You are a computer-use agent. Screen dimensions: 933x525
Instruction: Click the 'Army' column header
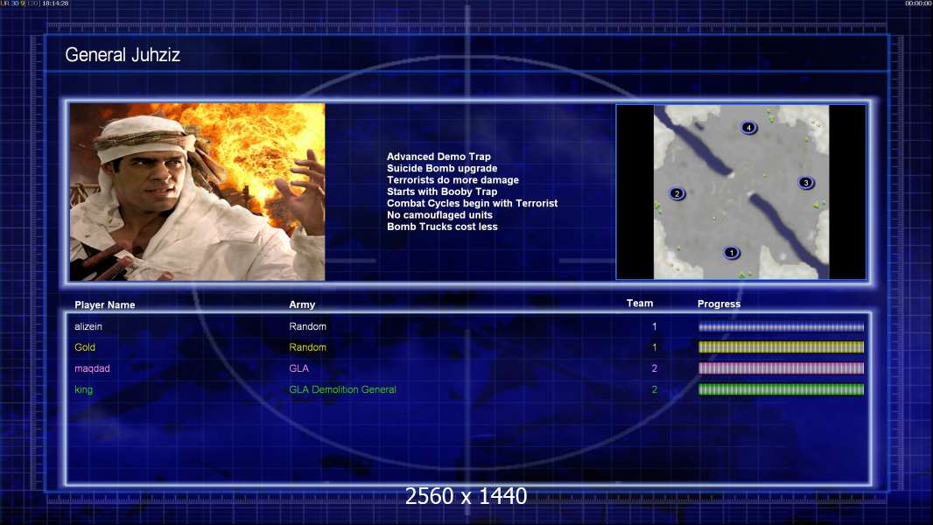[x=302, y=304]
